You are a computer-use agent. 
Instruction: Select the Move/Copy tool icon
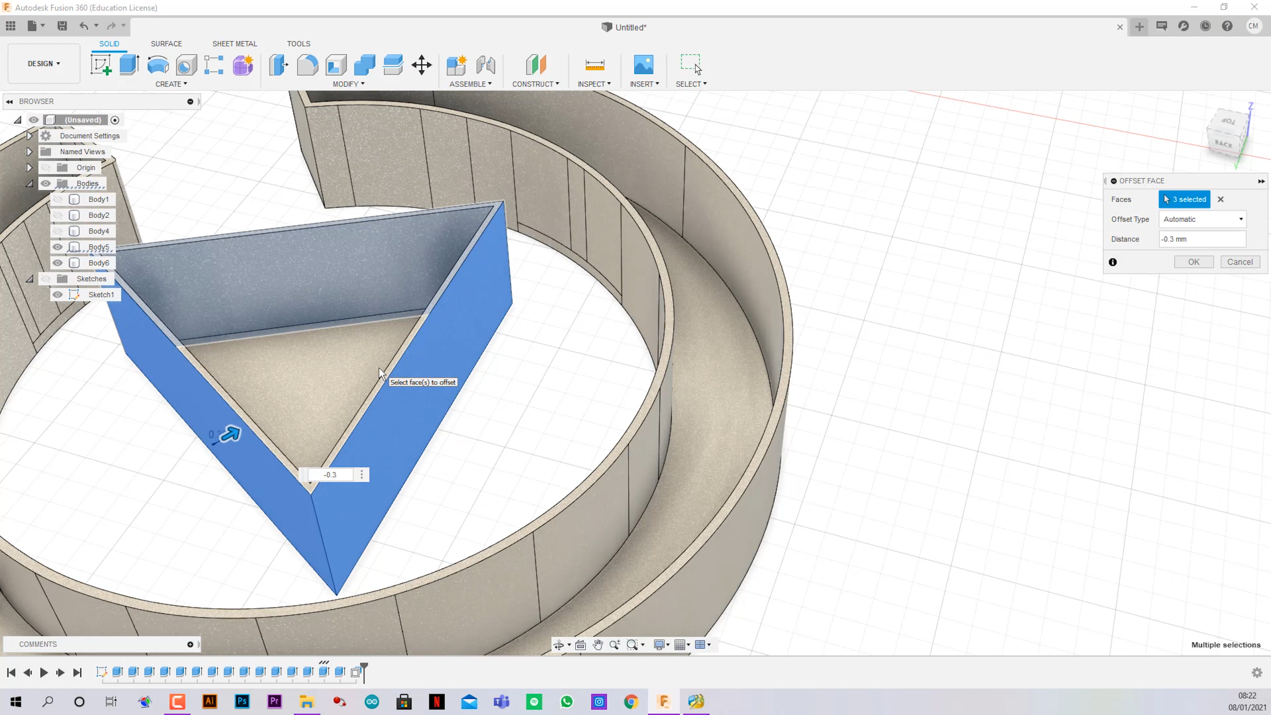[x=422, y=65]
